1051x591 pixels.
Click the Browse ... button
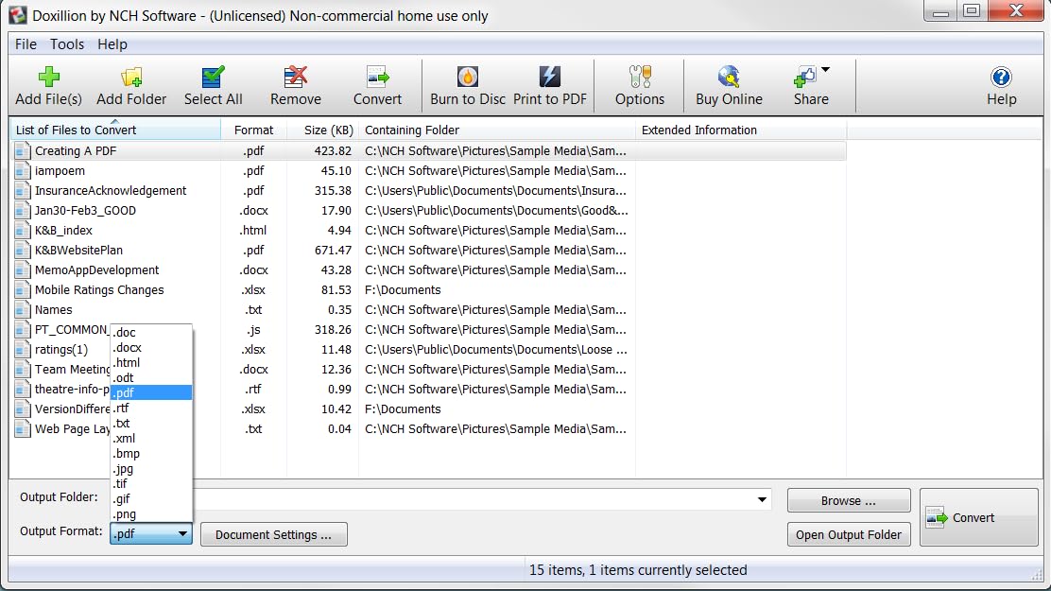(x=849, y=500)
